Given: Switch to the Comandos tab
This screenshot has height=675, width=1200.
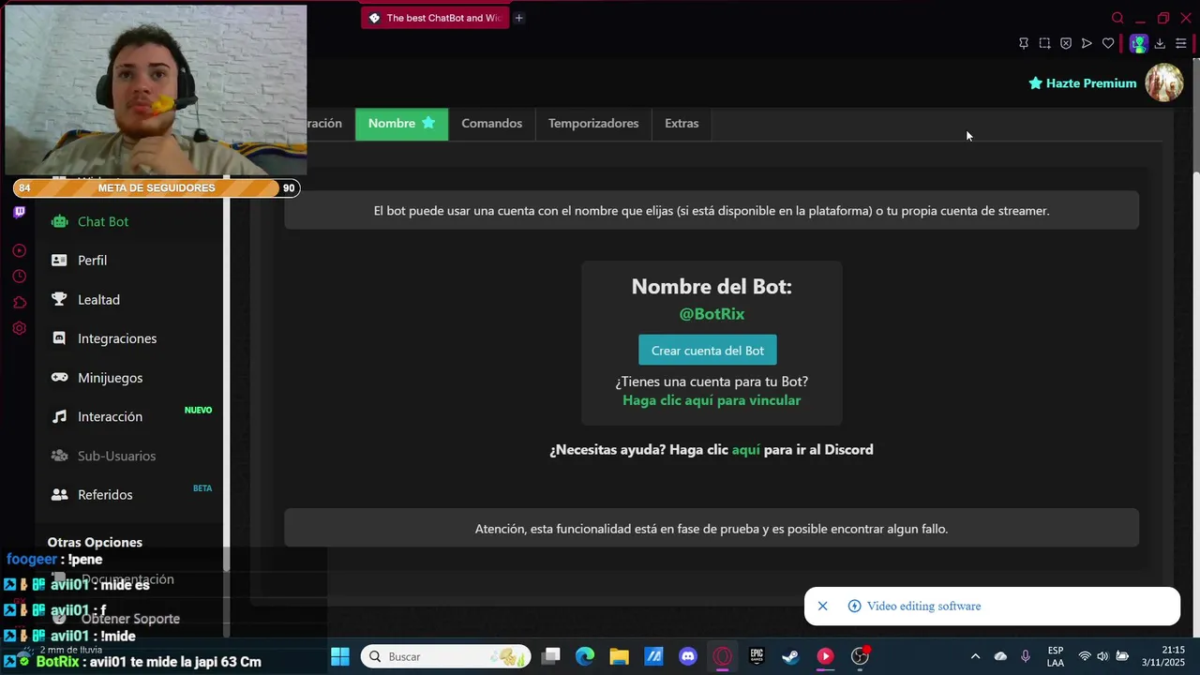Looking at the screenshot, I should click(492, 123).
